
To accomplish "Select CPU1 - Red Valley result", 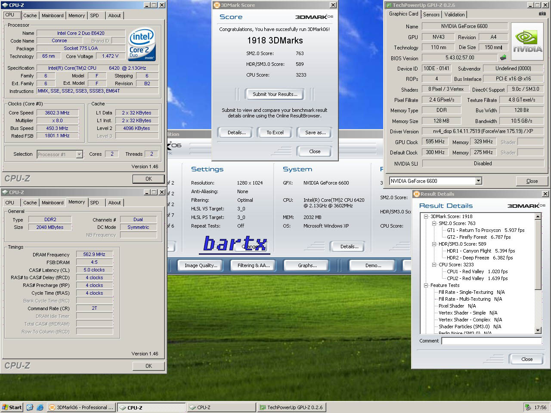I will 477,271.
